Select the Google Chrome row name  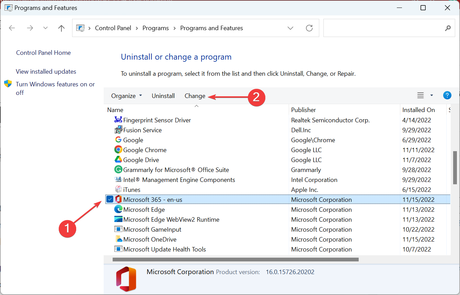click(145, 150)
